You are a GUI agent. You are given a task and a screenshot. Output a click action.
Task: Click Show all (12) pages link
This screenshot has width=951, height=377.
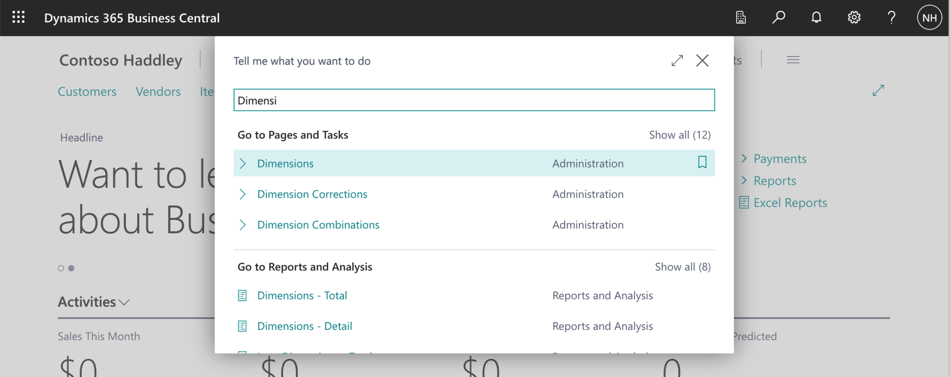click(679, 135)
